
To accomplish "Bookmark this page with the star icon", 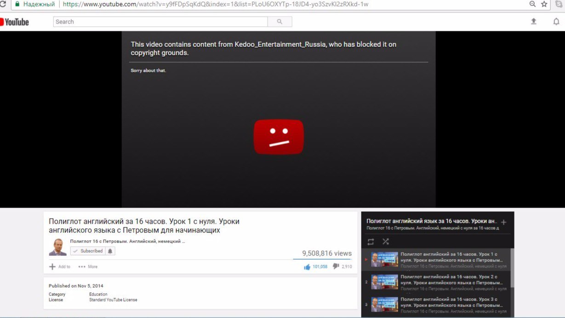I will pyautogui.click(x=544, y=4).
